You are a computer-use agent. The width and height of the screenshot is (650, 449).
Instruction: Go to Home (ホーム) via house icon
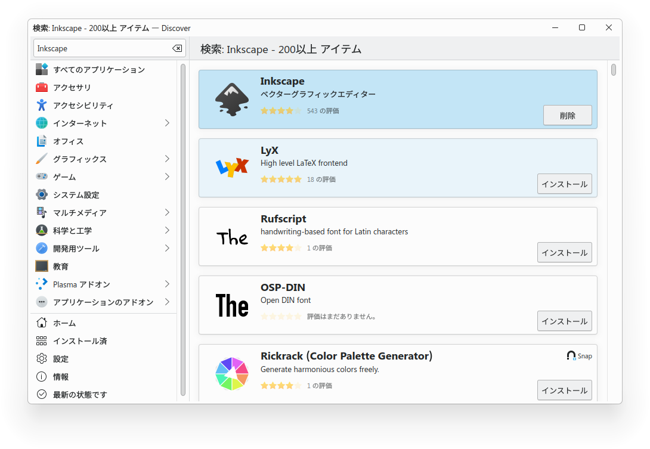(42, 323)
